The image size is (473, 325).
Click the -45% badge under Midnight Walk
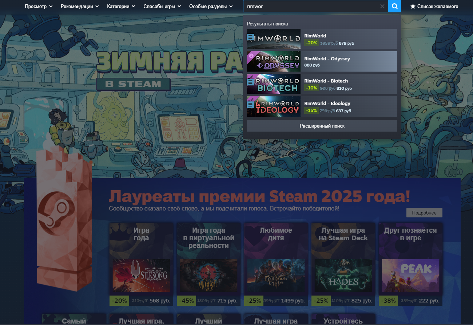(186, 301)
